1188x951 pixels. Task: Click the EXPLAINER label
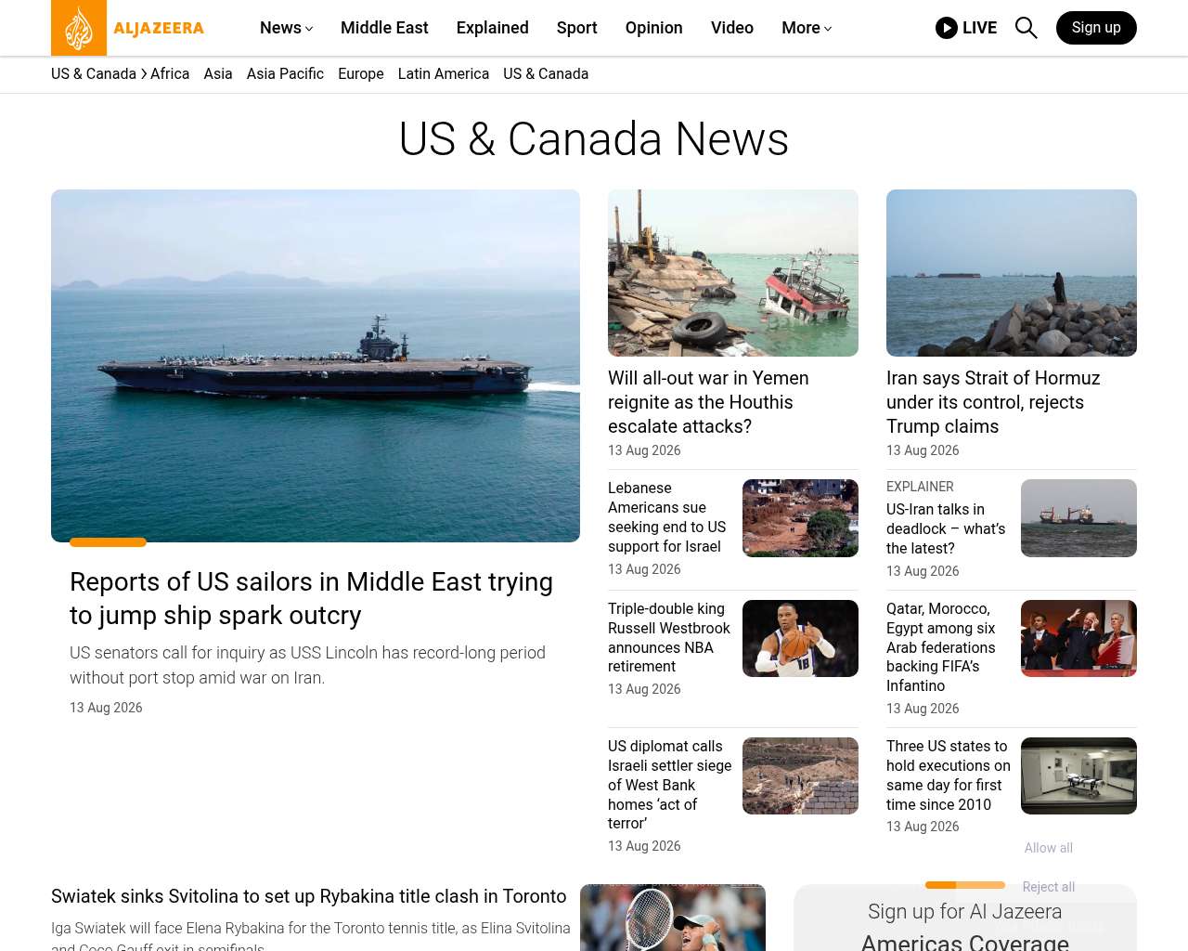(x=920, y=487)
